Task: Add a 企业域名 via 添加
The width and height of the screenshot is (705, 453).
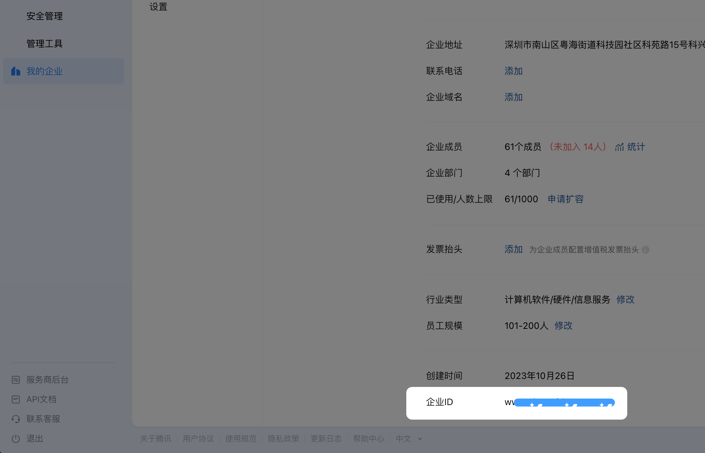Action: pos(513,97)
